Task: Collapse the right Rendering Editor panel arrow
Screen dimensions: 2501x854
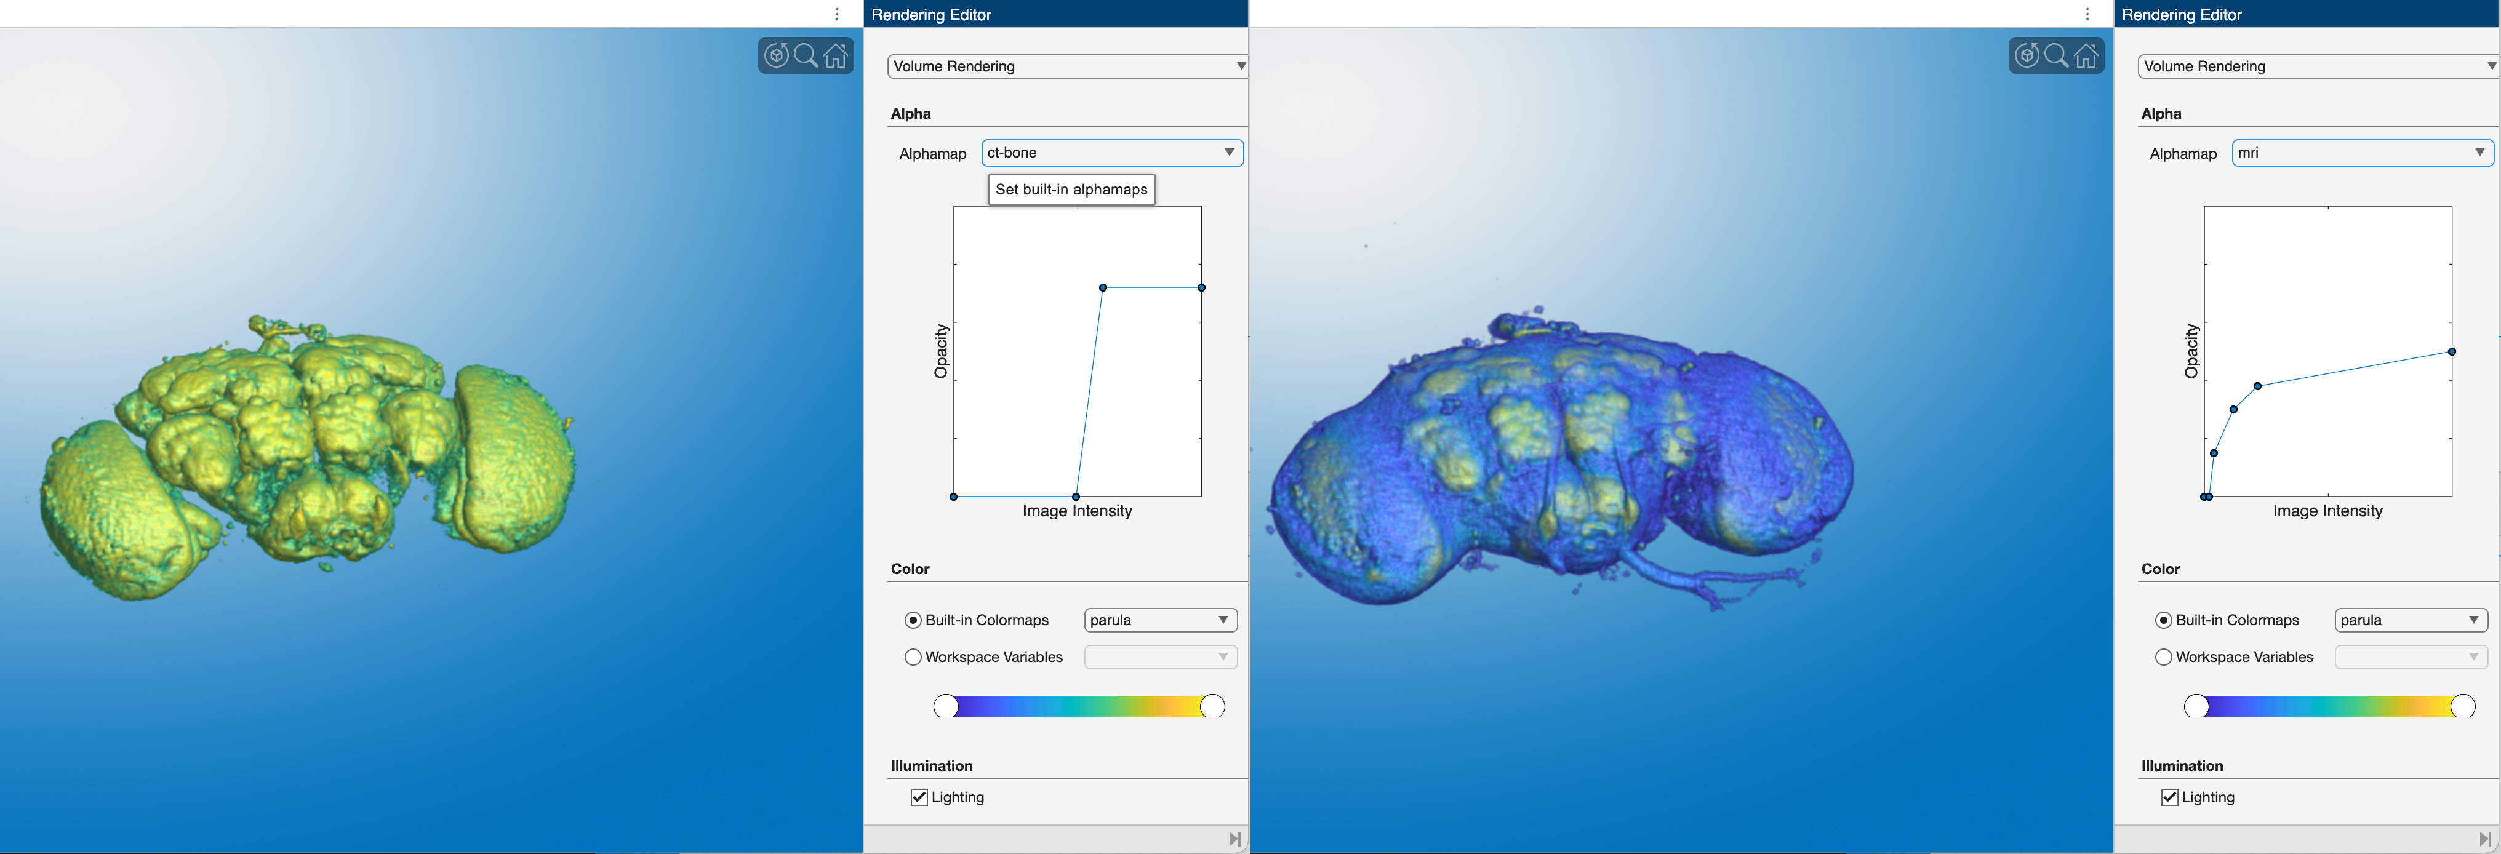Action: 2484,839
